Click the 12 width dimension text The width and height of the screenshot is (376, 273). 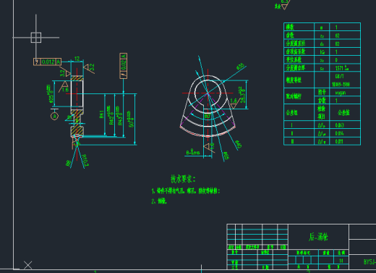tap(77, 59)
